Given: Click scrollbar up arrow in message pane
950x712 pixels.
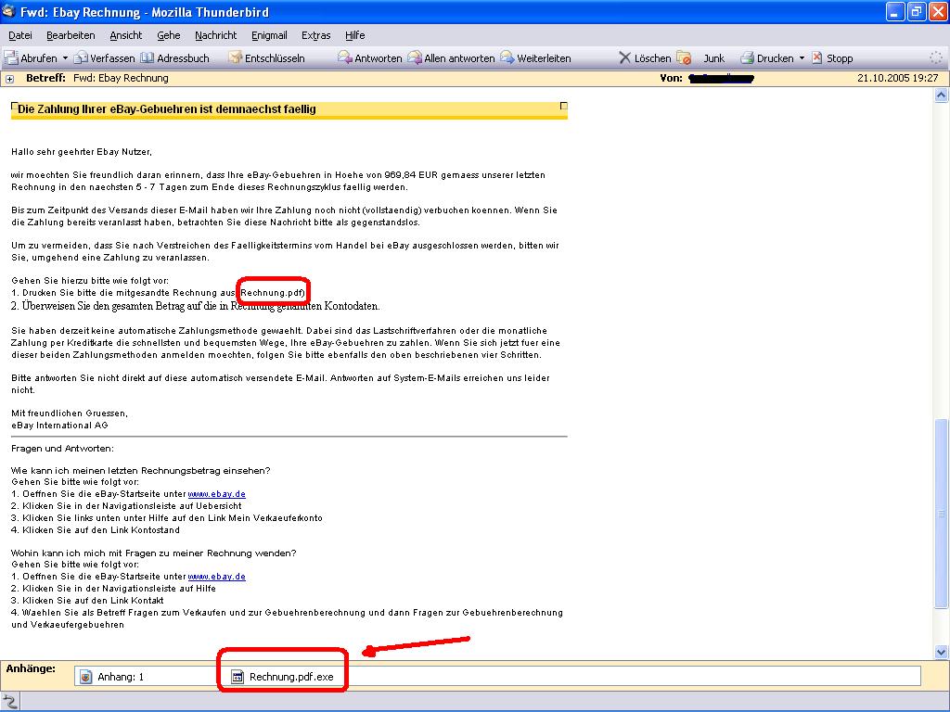Looking at the screenshot, I should click(941, 95).
